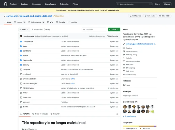Click the events folder icon
The height and width of the screenshot is (130, 175).
click(21, 55)
